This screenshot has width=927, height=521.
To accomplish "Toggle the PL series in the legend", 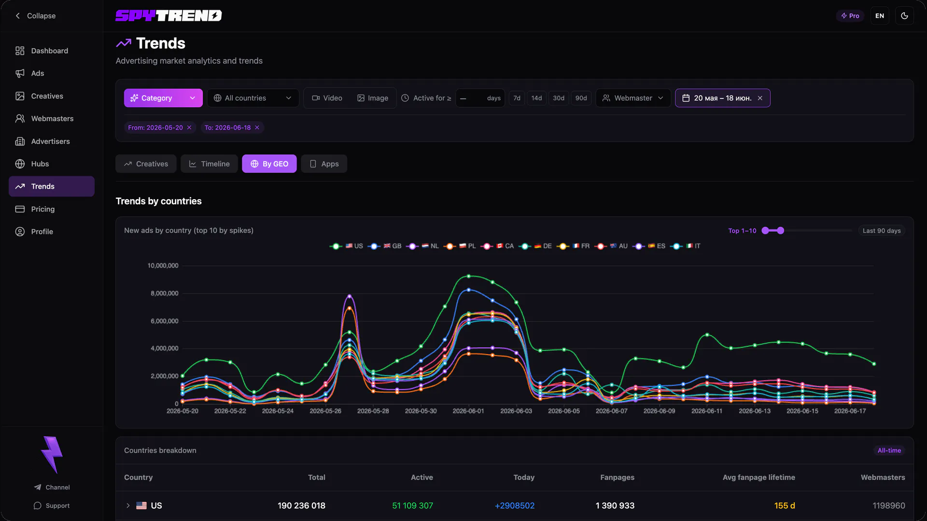I will click(x=460, y=246).
